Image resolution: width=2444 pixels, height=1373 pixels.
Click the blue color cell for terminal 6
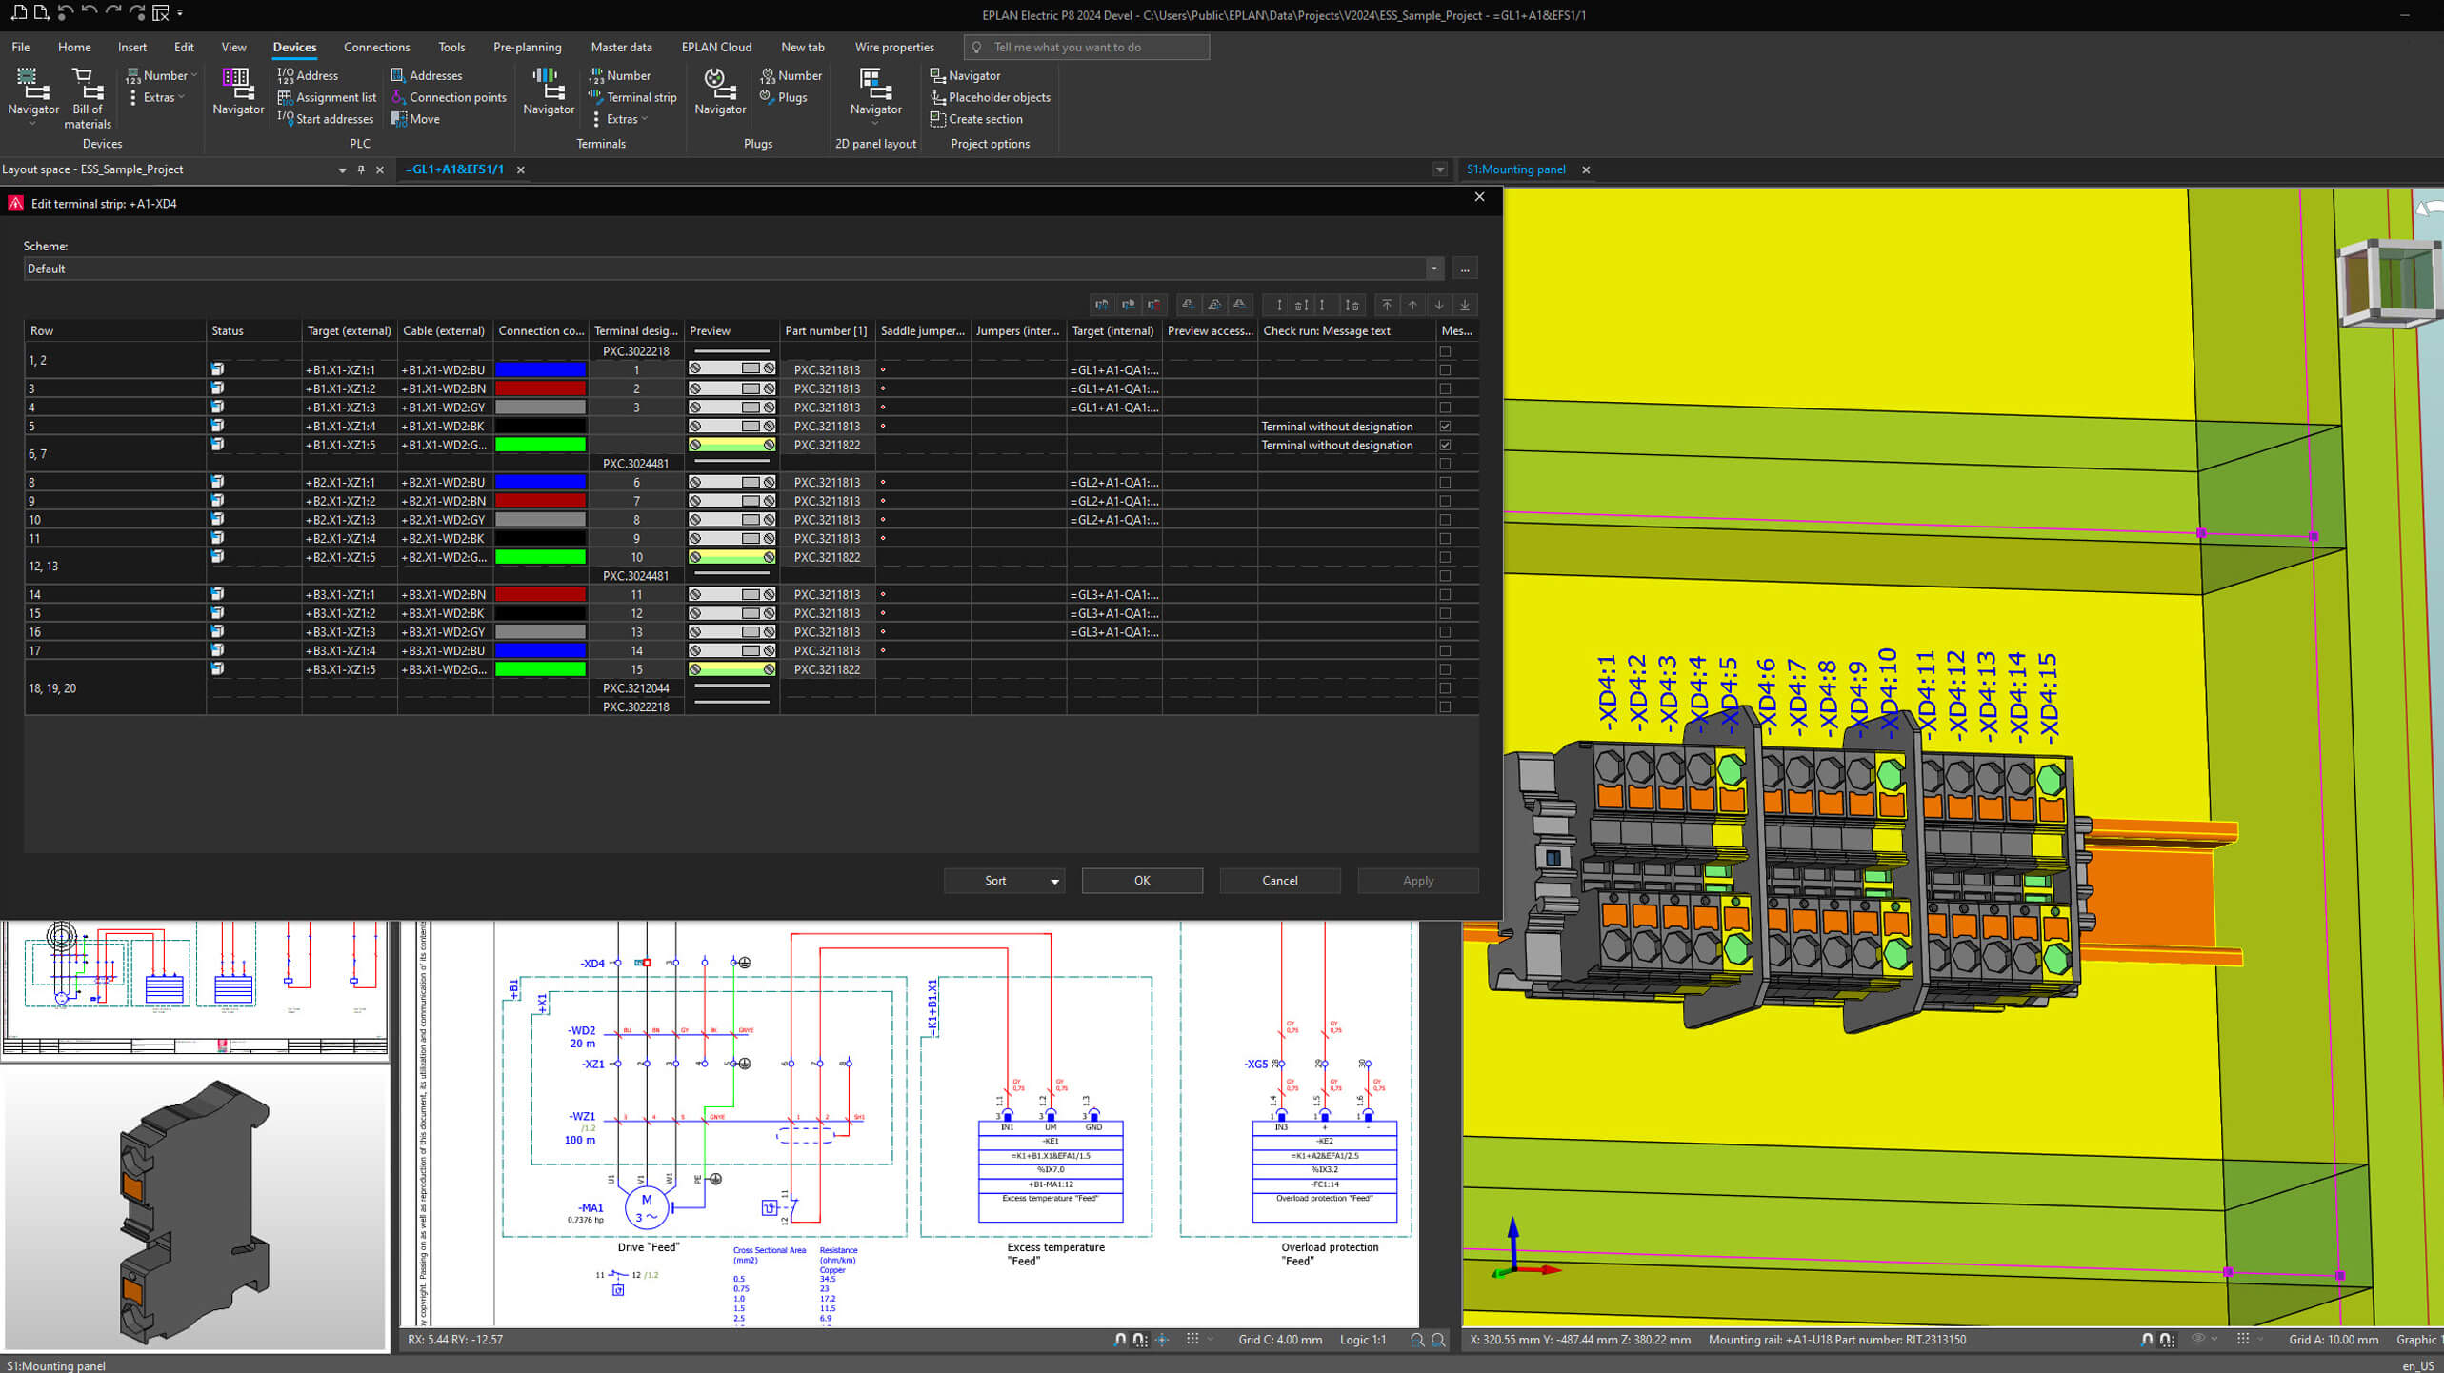tap(540, 482)
